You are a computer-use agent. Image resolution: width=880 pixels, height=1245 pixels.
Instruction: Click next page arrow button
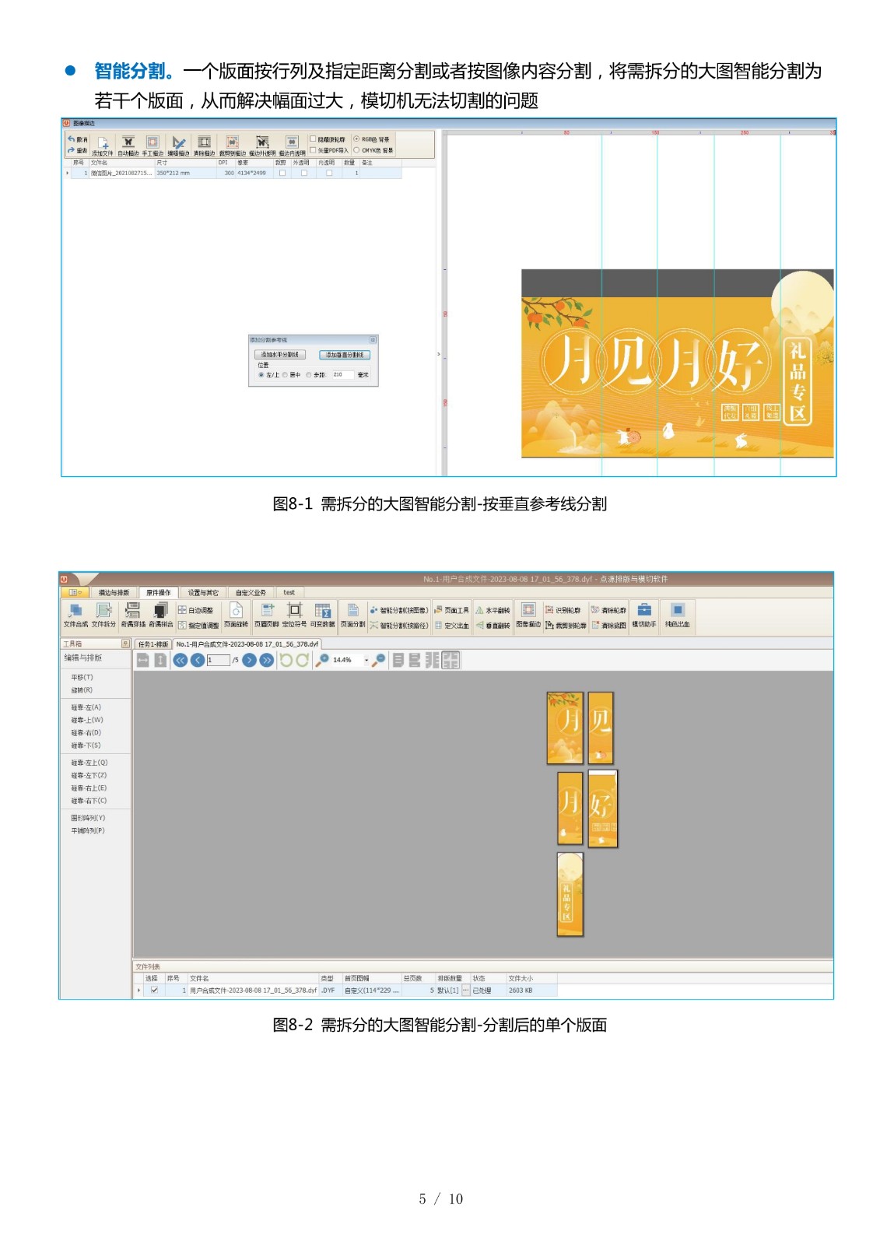[250, 660]
